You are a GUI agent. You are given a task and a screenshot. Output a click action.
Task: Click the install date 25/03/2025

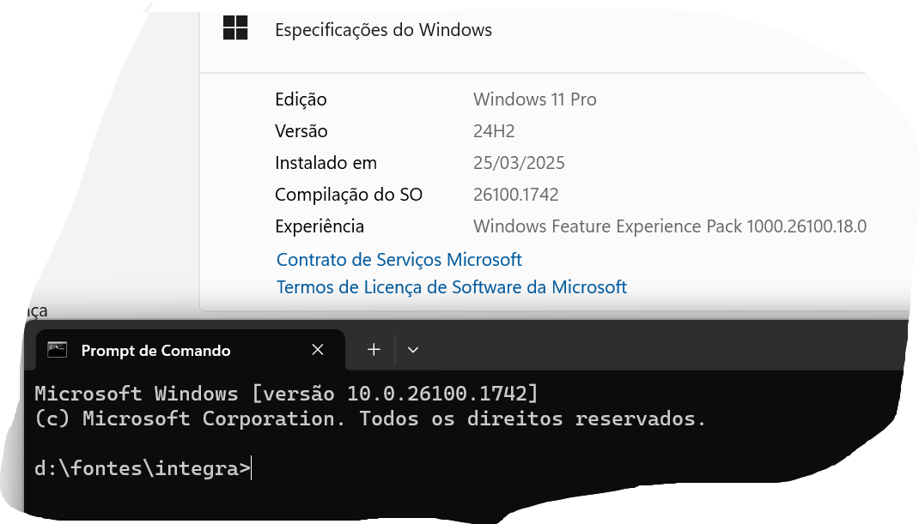519,163
